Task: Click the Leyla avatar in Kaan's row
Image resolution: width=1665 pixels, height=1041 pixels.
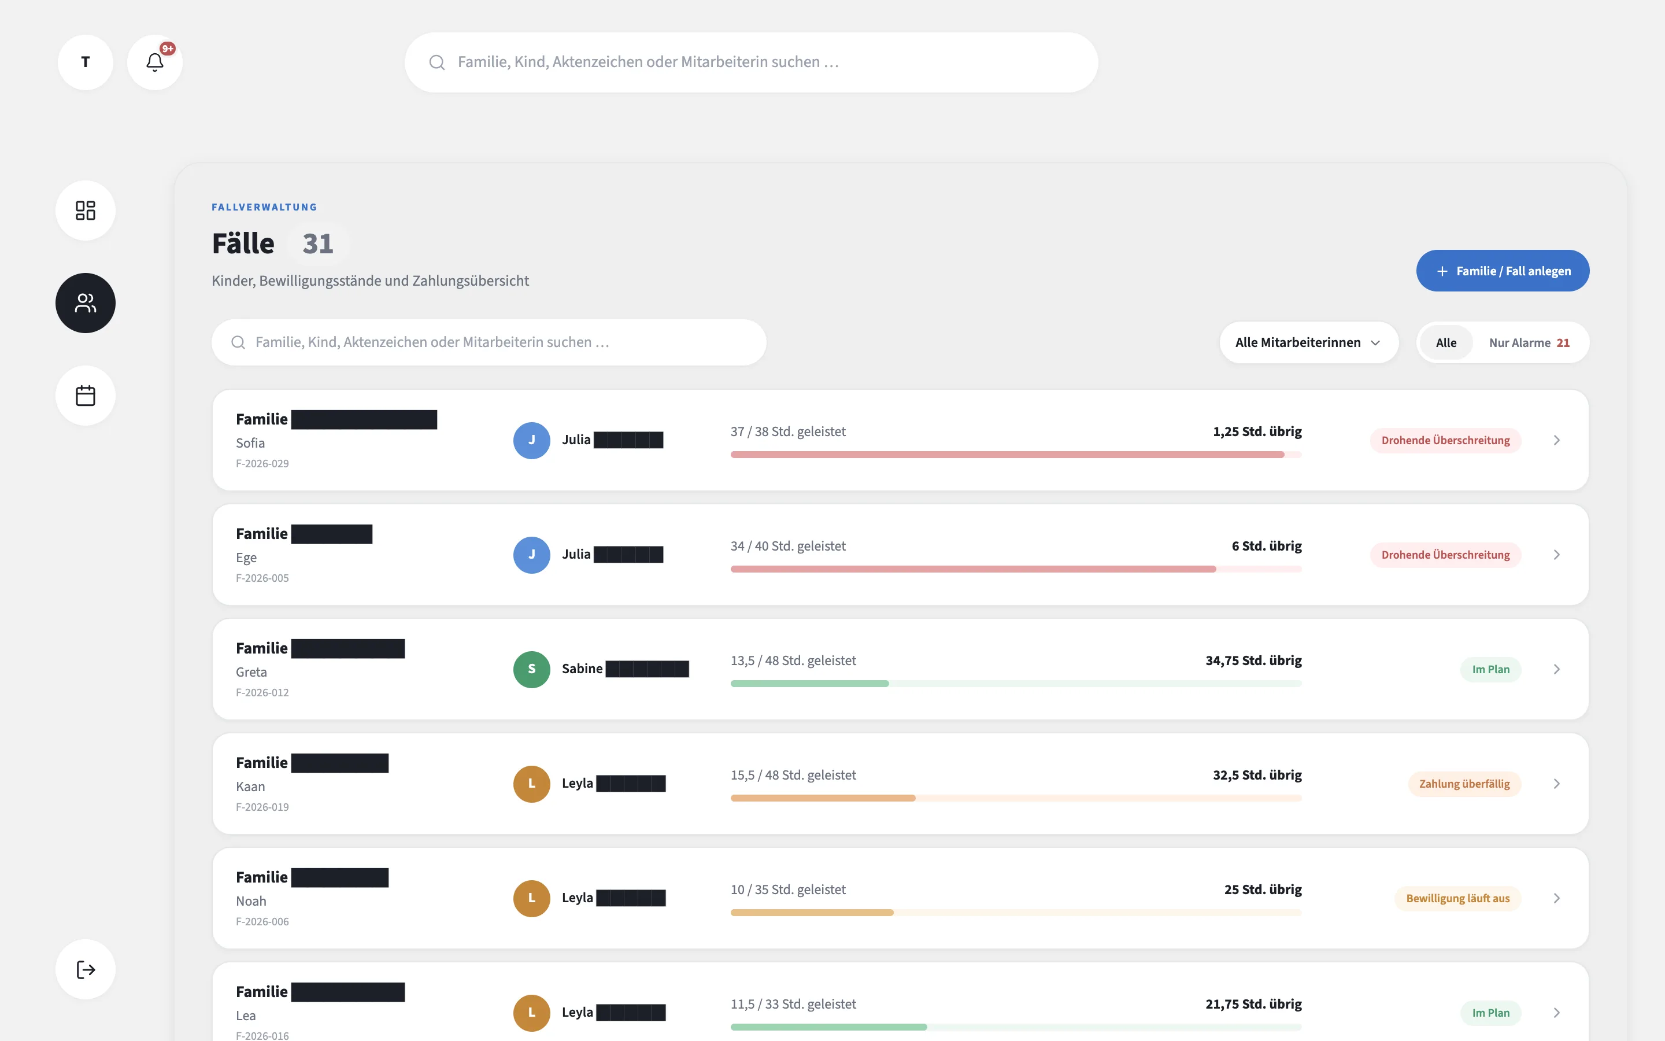Action: (532, 784)
